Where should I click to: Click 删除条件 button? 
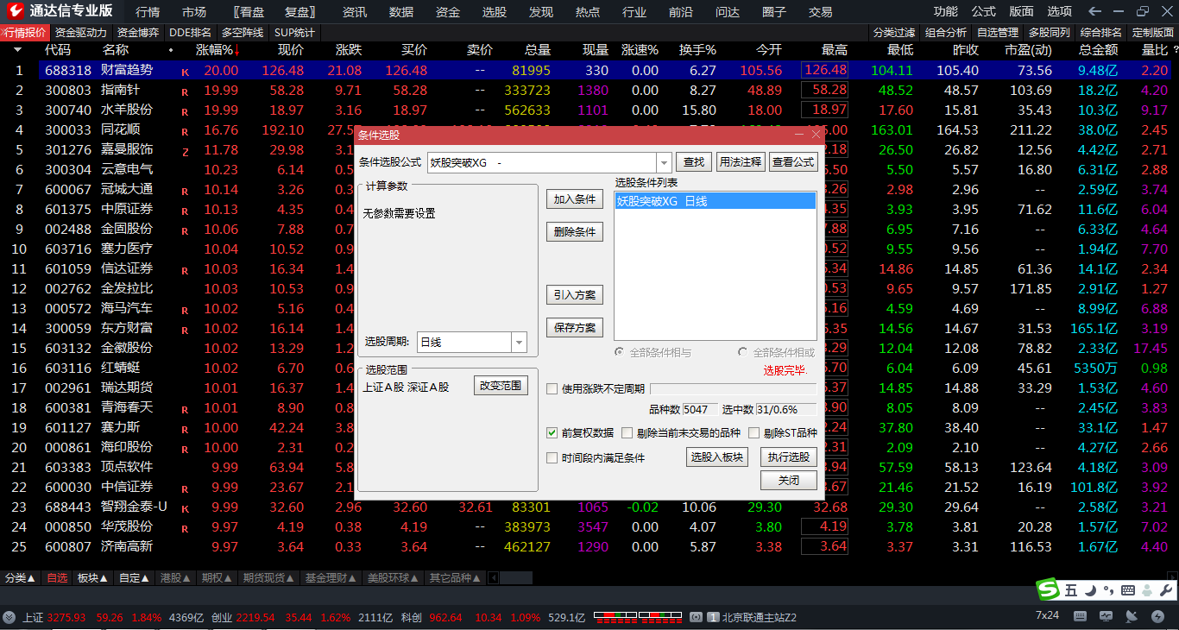click(575, 232)
